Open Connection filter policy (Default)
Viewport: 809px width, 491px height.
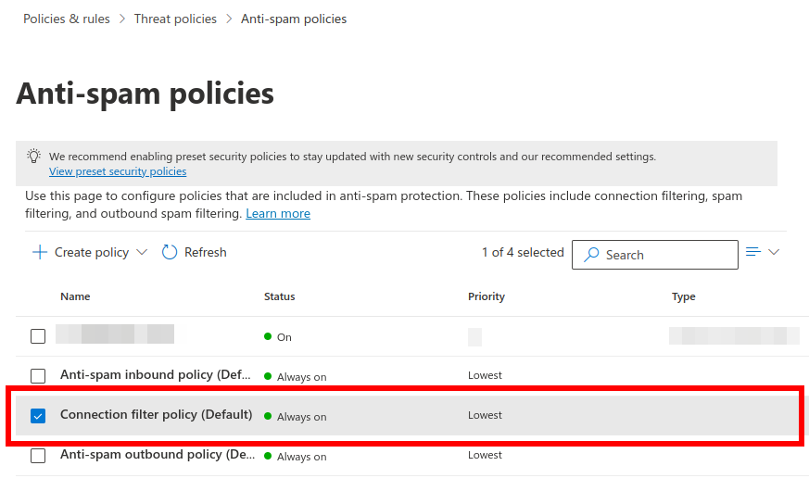click(x=157, y=415)
